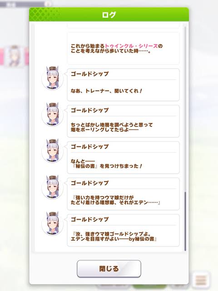The height and width of the screenshot is (291, 218).
Task: Click the log scrollbar thumb
Action: pyautogui.click(x=185, y=221)
